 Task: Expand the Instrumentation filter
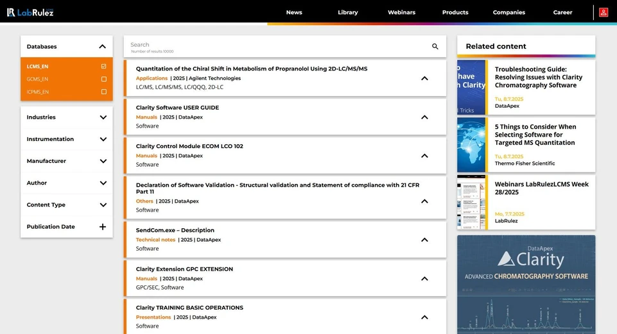click(x=103, y=139)
